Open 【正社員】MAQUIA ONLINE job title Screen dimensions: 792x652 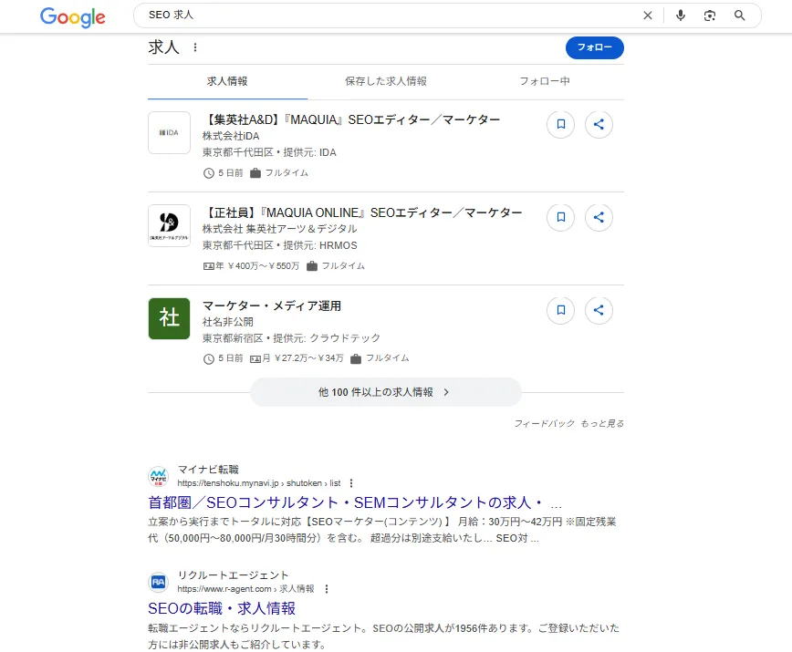tap(362, 212)
